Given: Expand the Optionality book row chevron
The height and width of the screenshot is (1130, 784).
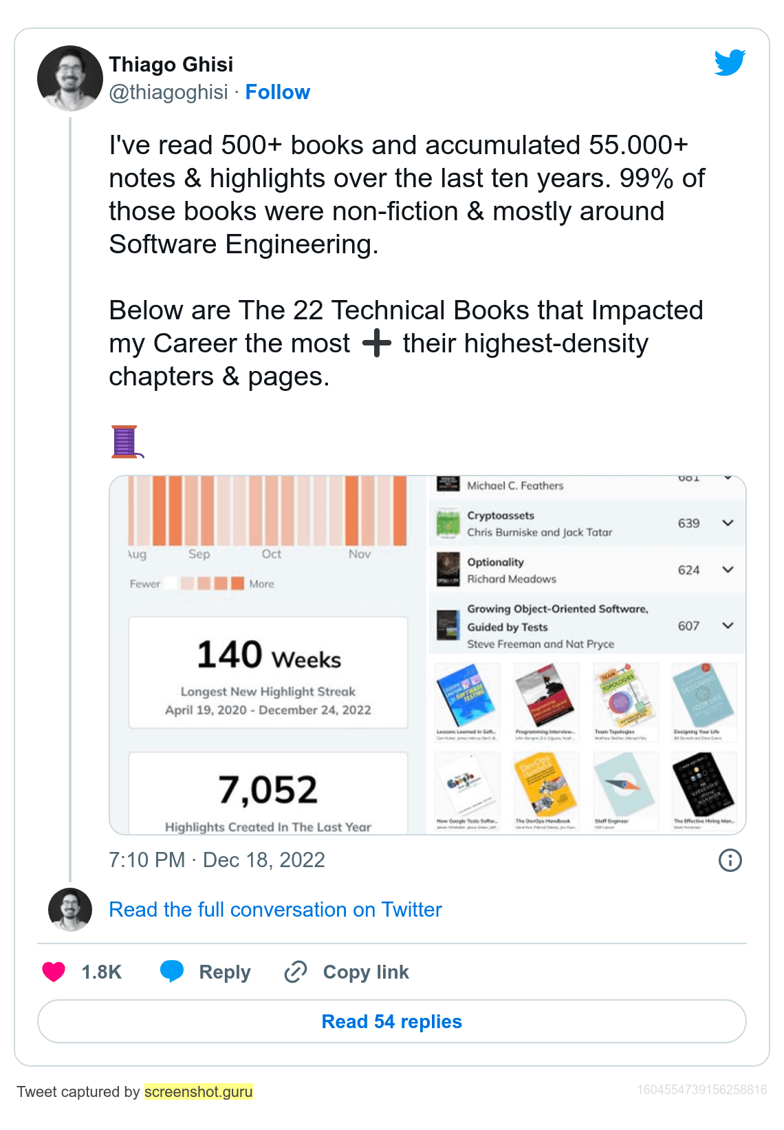Looking at the screenshot, I should (728, 570).
